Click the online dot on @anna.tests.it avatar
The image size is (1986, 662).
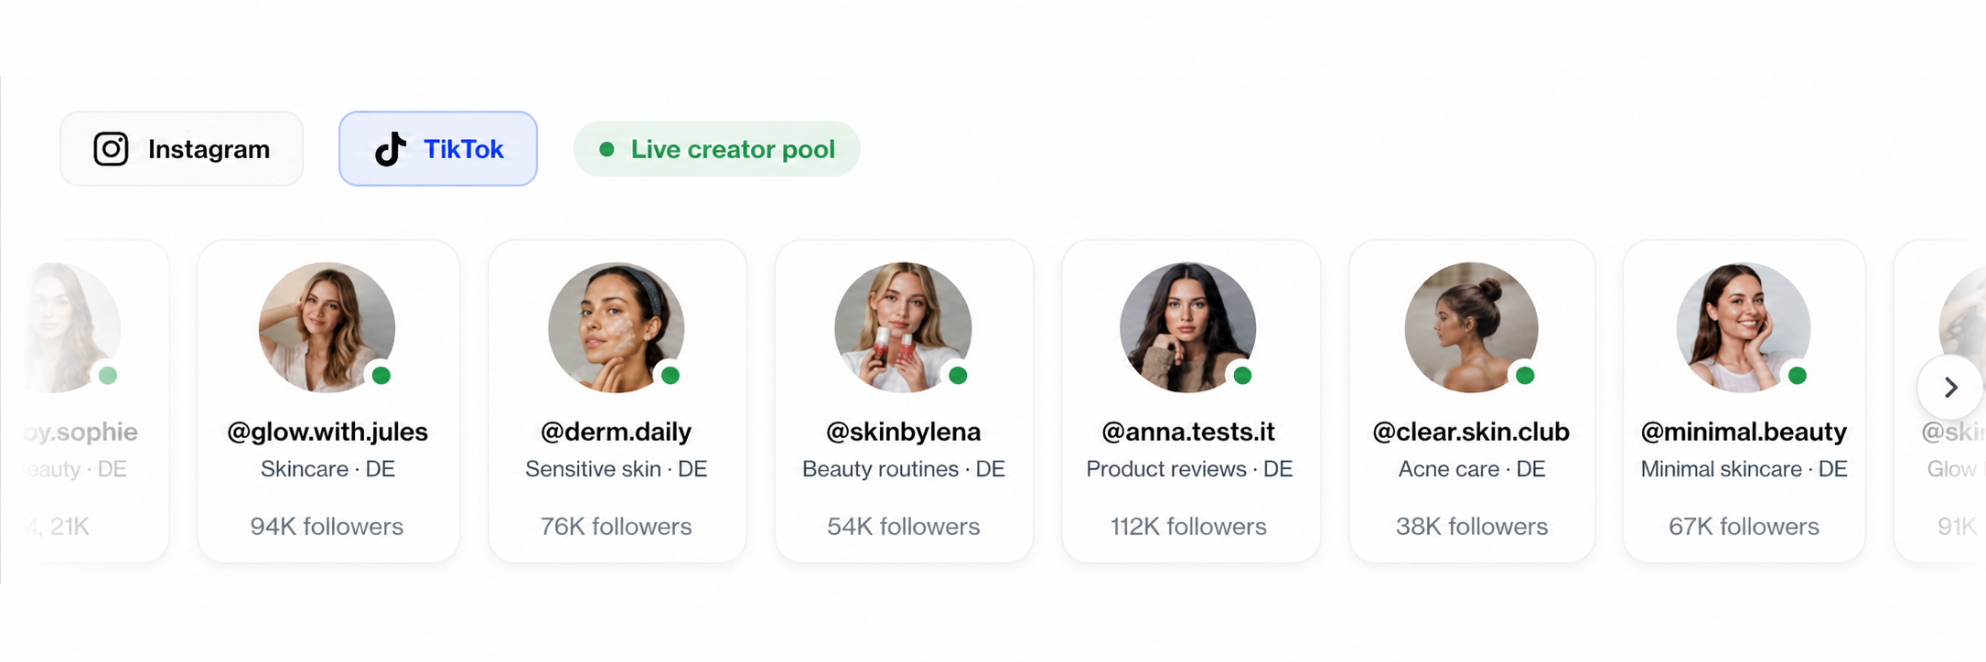point(1242,375)
